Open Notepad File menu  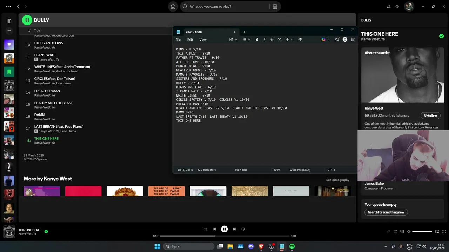click(178, 40)
